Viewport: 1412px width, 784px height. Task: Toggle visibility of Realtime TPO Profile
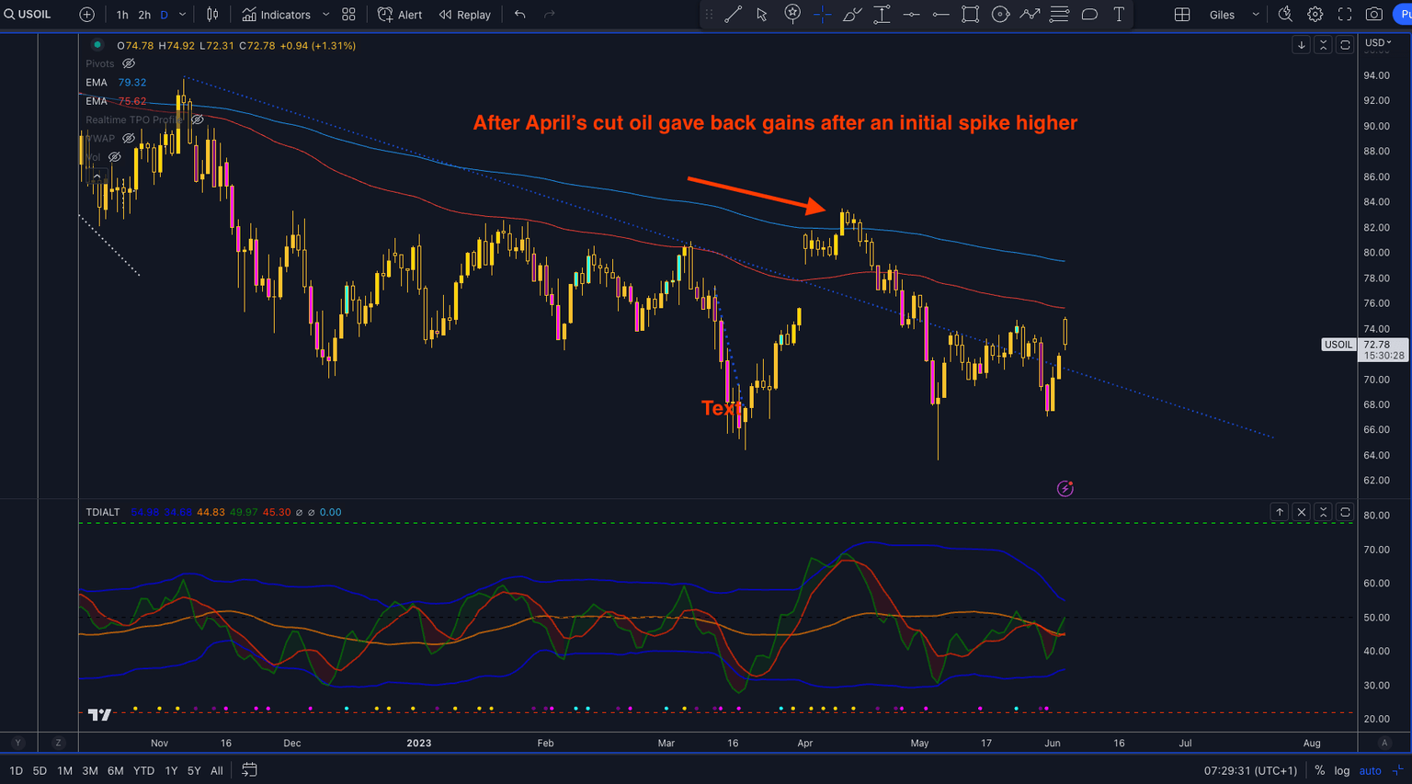(x=197, y=119)
